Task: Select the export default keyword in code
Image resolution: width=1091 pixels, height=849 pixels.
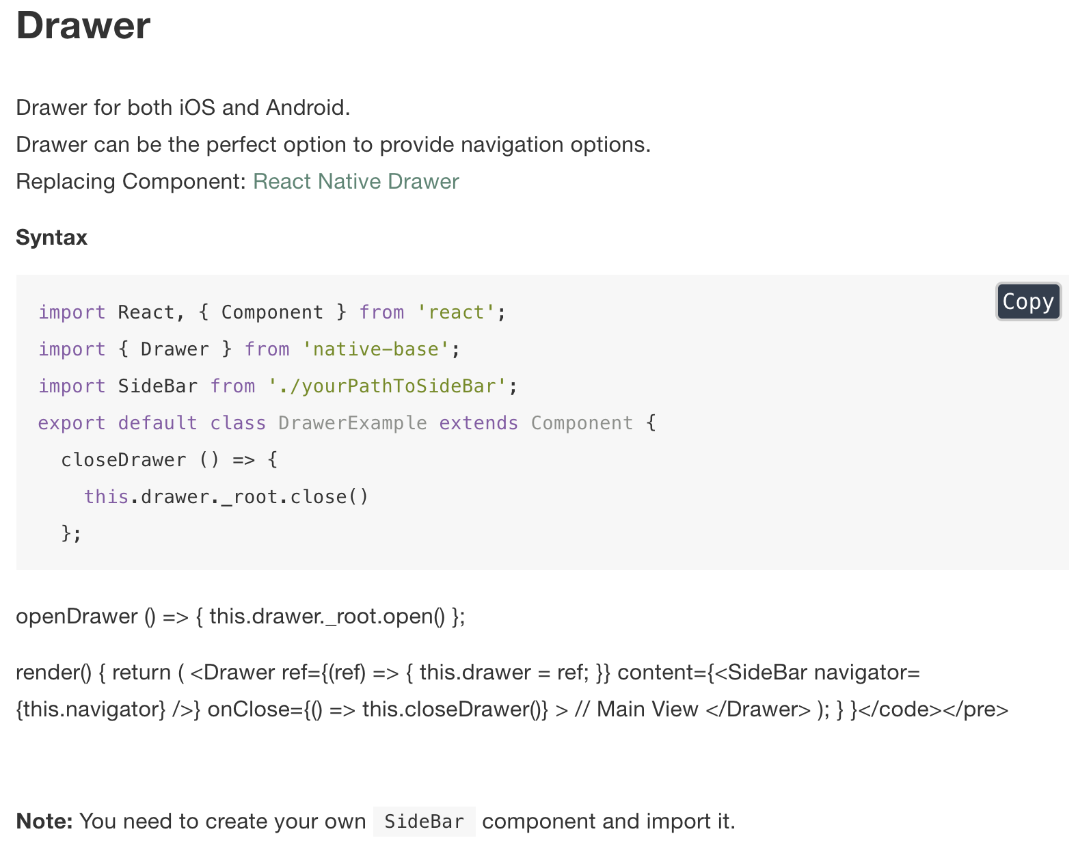Action: 118,422
